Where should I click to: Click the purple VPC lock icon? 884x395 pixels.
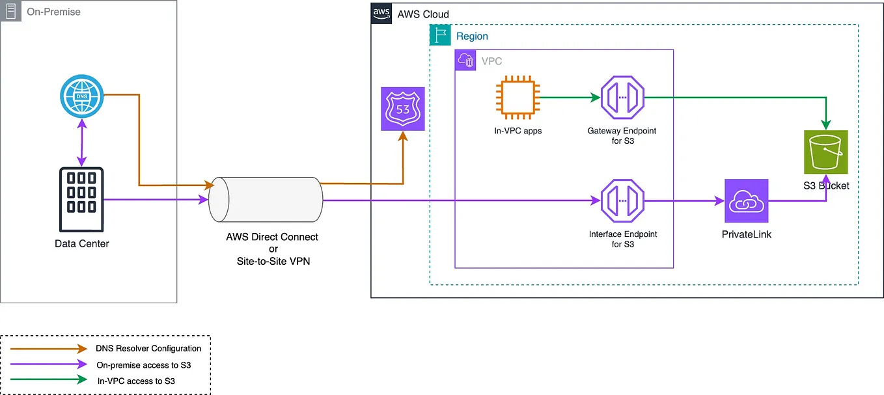(x=466, y=60)
